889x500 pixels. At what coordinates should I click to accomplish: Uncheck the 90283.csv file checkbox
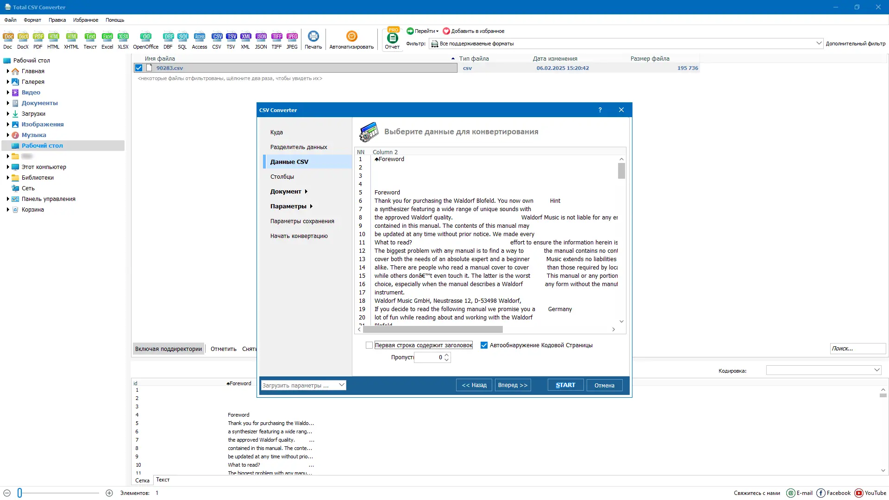click(138, 68)
